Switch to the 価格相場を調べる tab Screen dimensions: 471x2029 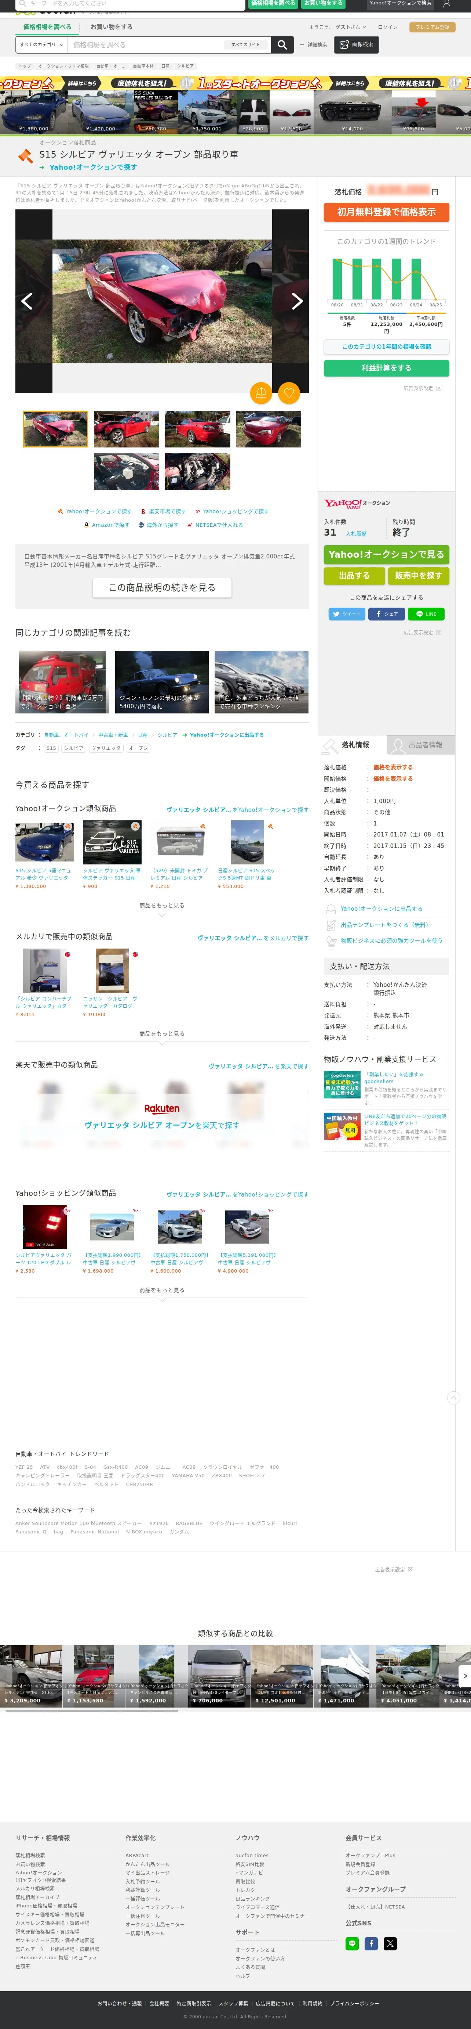(x=47, y=27)
